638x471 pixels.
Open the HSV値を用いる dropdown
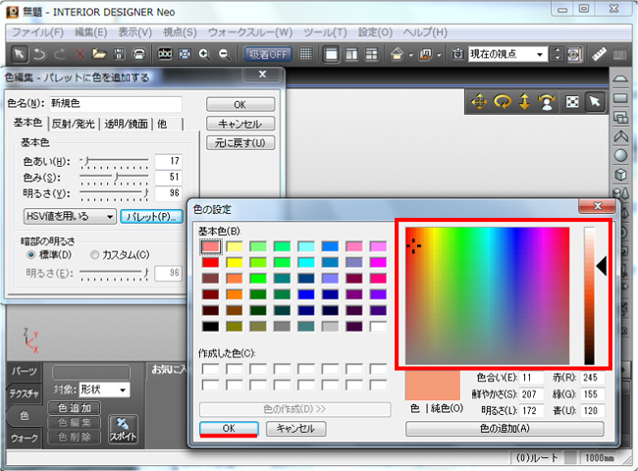[x=70, y=216]
